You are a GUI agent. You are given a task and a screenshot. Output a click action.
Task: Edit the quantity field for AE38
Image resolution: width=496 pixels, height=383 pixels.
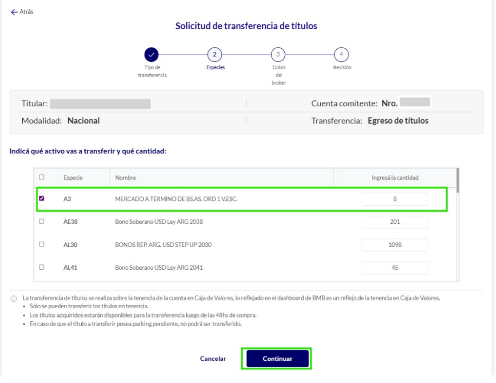click(395, 222)
